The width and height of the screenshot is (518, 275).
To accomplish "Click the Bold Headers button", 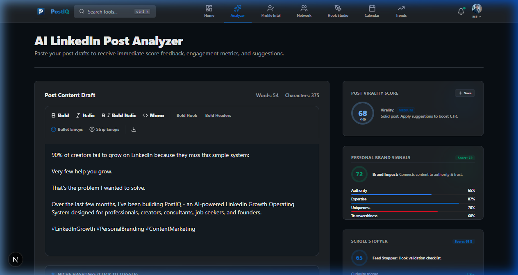I will [x=218, y=116].
